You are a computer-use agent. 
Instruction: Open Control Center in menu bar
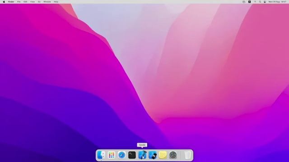tap(265, 2)
